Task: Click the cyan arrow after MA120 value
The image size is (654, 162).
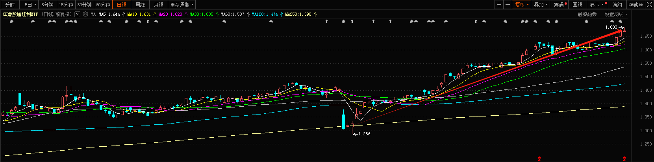Action: 282,14
